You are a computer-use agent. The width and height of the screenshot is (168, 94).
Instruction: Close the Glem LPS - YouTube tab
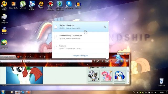pyautogui.click(x=40, y=57)
